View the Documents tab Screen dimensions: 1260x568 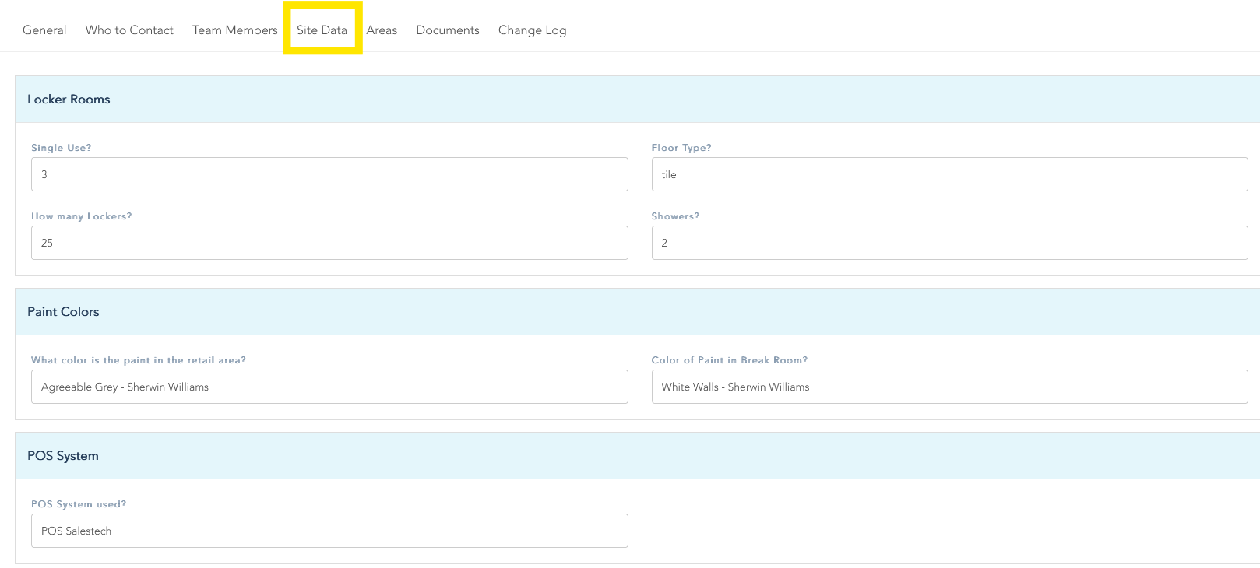point(447,30)
